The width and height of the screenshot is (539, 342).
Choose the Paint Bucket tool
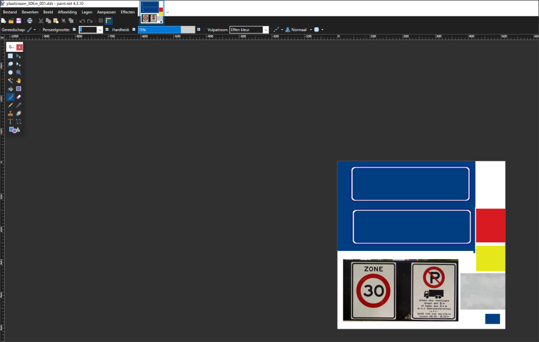(10, 89)
